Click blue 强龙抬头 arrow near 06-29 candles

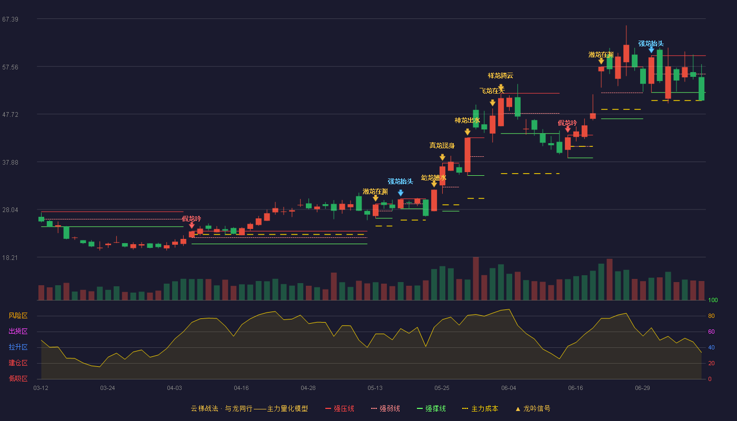point(651,49)
